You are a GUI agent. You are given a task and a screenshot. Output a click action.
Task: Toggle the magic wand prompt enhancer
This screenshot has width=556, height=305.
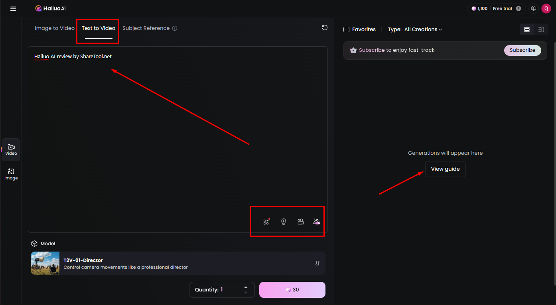click(x=317, y=222)
